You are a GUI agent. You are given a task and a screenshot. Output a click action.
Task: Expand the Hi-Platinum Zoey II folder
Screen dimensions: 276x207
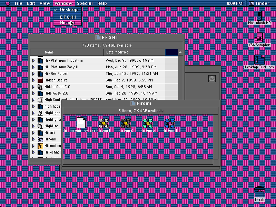(33, 67)
